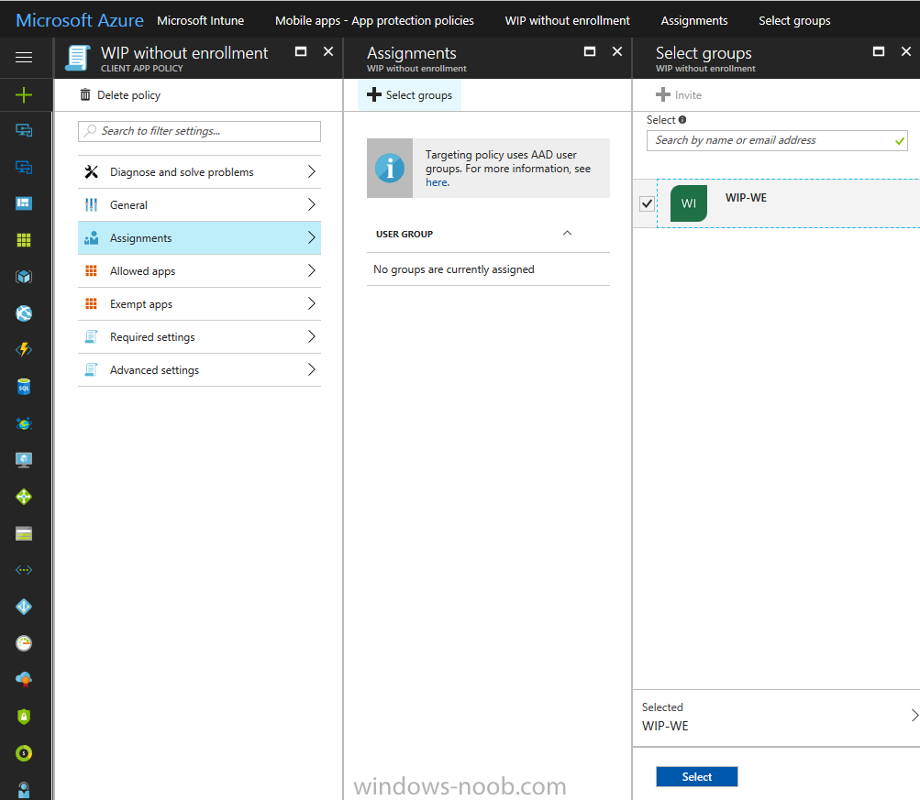
Task: Expand the General settings chevron
Action: pos(312,204)
